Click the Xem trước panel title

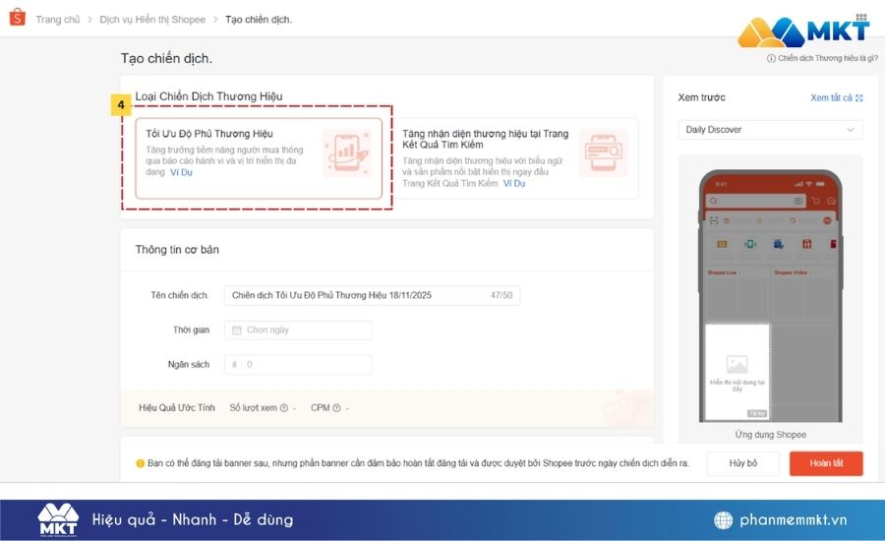pyautogui.click(x=701, y=97)
